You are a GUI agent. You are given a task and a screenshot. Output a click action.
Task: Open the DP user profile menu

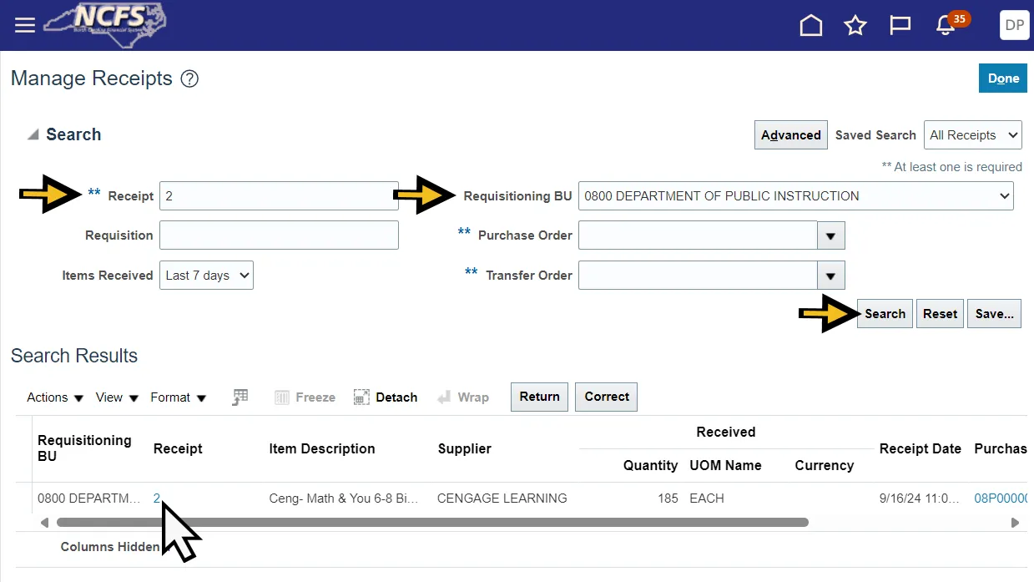pyautogui.click(x=1014, y=25)
